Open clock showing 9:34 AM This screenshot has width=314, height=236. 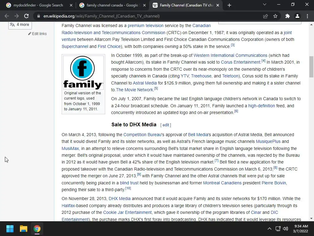301,229
